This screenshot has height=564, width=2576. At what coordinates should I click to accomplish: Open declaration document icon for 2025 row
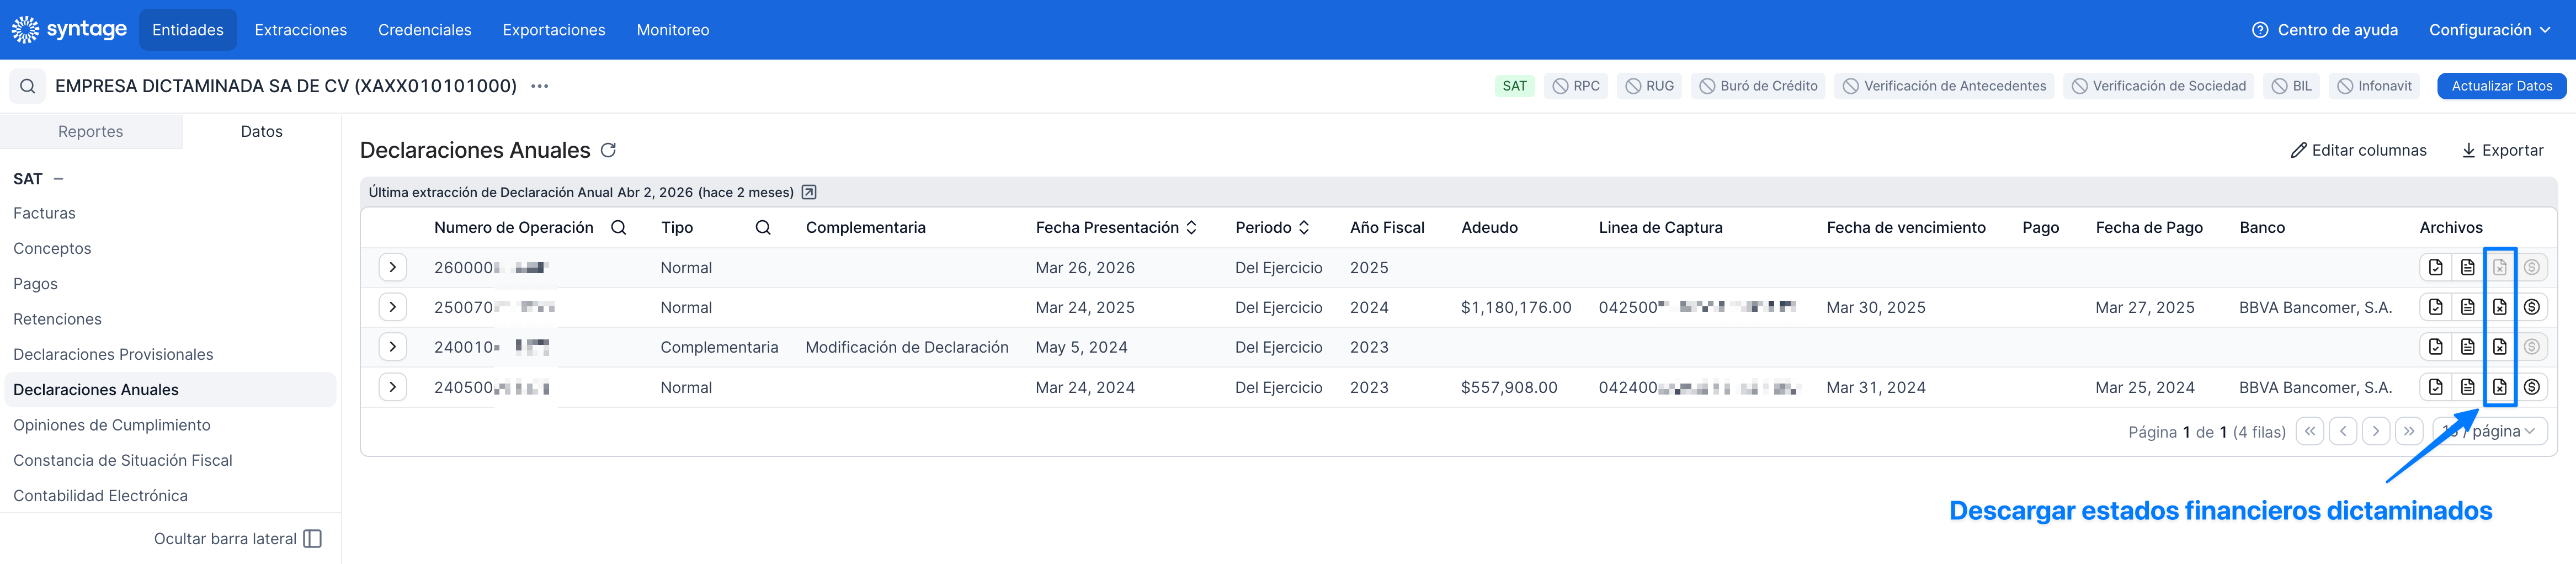coord(2467,267)
